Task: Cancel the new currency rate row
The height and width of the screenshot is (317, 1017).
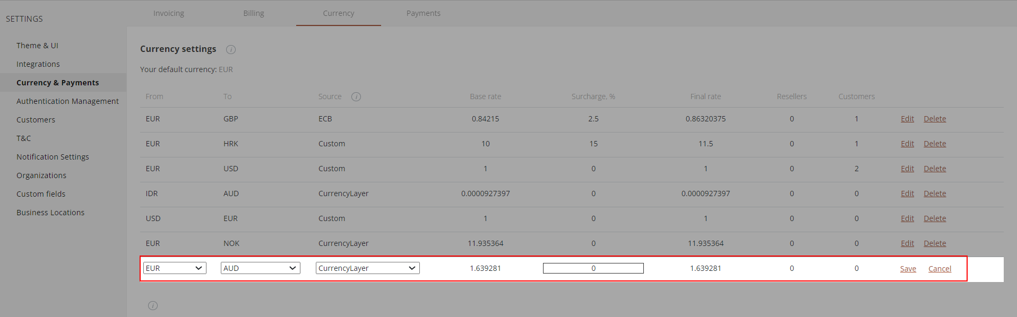Action: pos(940,269)
